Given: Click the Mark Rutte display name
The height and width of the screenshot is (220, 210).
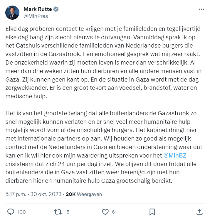Looking at the screenshot, I should click(37, 9).
